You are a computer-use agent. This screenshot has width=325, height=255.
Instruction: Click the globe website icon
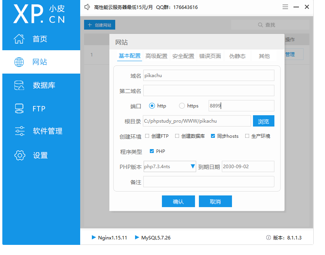point(19,62)
